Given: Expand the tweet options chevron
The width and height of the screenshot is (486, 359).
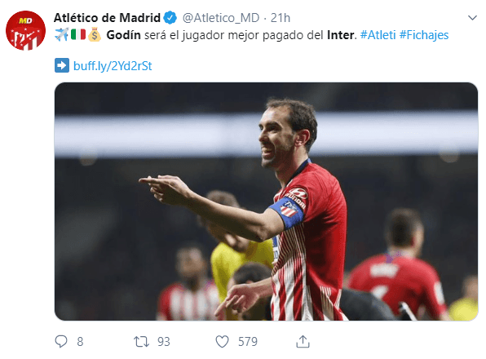Looking at the screenshot, I should tap(472, 18).
